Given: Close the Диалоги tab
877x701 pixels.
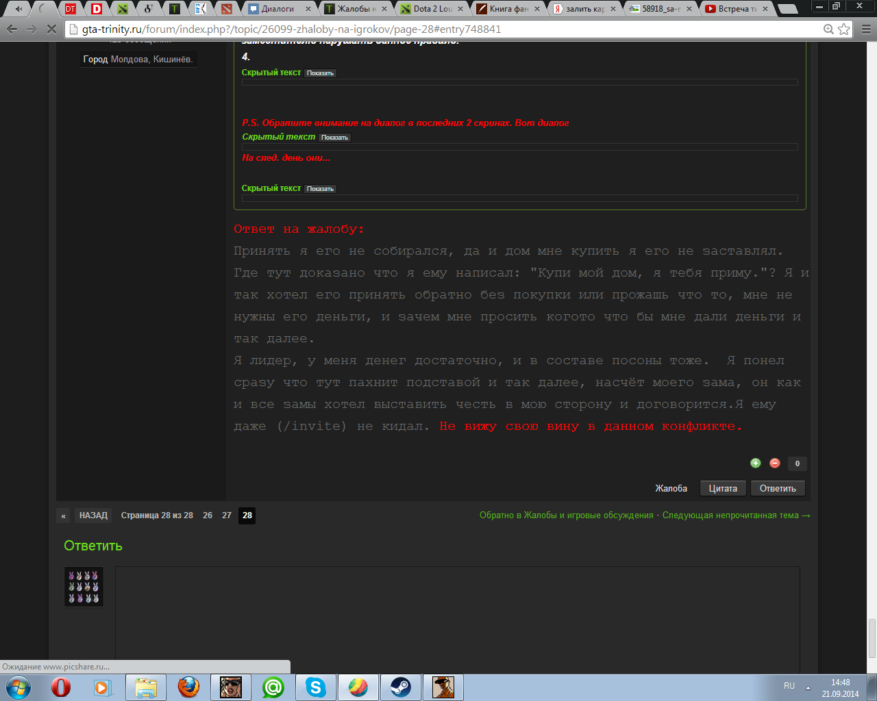Looking at the screenshot, I should (308, 9).
